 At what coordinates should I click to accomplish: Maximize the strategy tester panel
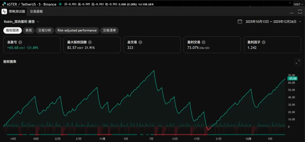pyautogui.click(x=300, y=12)
